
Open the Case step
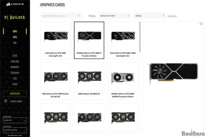(x=15, y=55)
